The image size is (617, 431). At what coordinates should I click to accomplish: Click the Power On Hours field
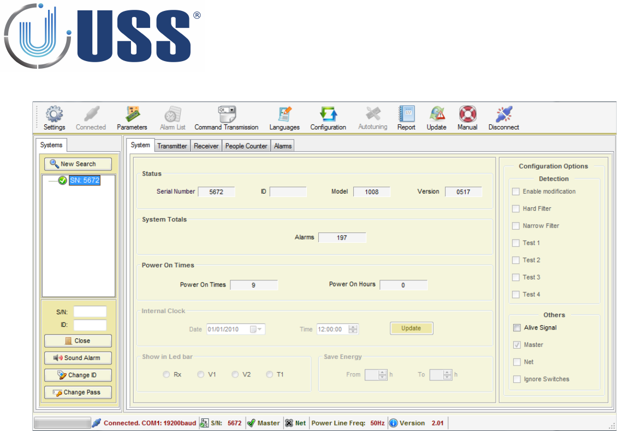[404, 285]
